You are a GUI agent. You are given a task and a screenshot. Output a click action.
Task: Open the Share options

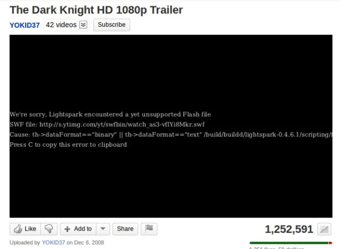125,229
